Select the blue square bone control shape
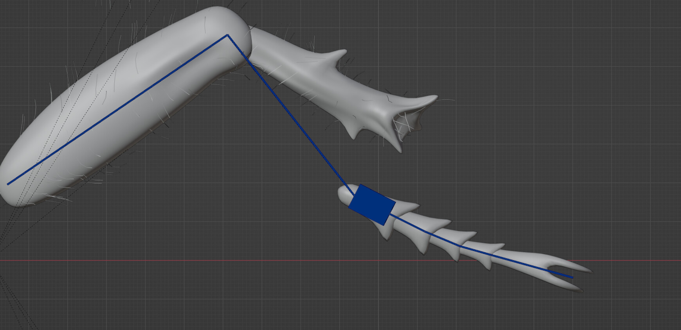681x330 pixels. [372, 205]
